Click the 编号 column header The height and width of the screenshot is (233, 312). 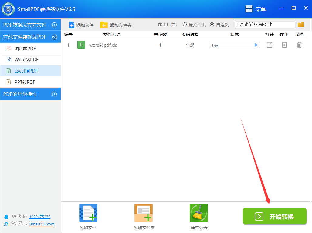click(68, 35)
